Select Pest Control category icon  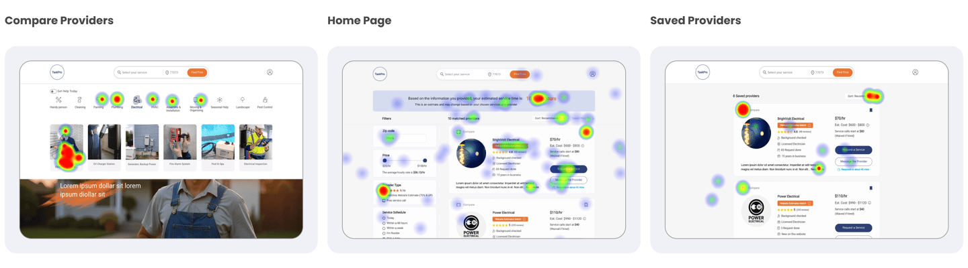click(x=265, y=100)
